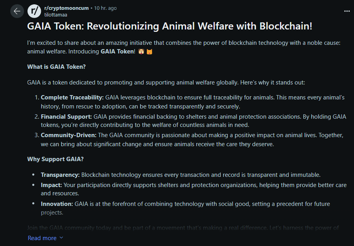Click the '10 hr. ago' timestamp

click(105, 8)
